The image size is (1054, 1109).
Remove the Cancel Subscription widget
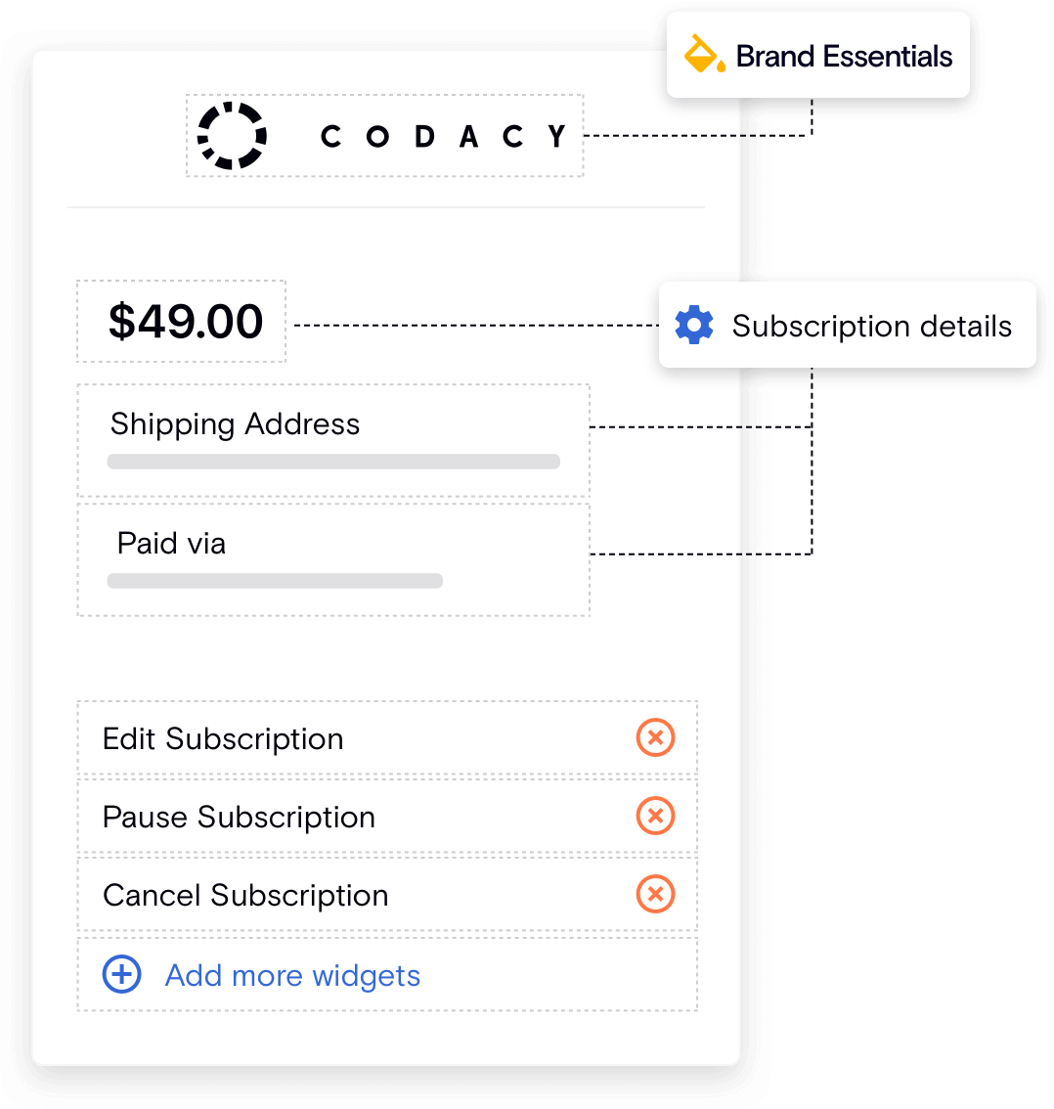655,894
